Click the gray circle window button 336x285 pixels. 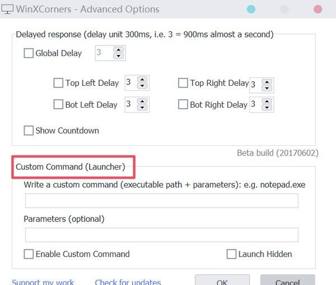coord(284,10)
